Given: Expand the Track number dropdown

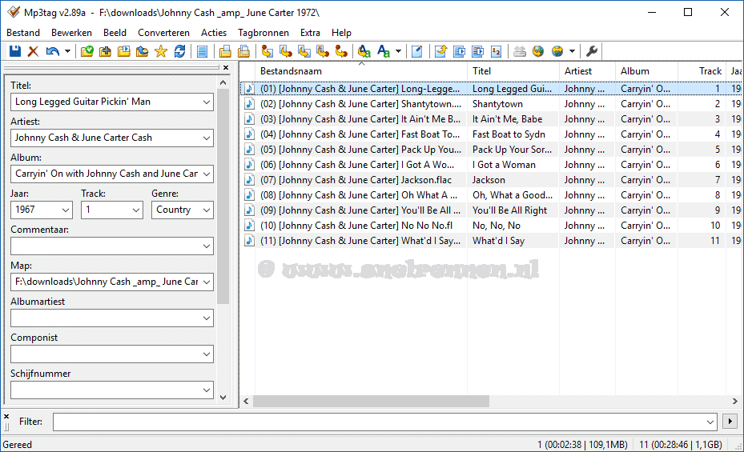Looking at the screenshot, I should 135,210.
